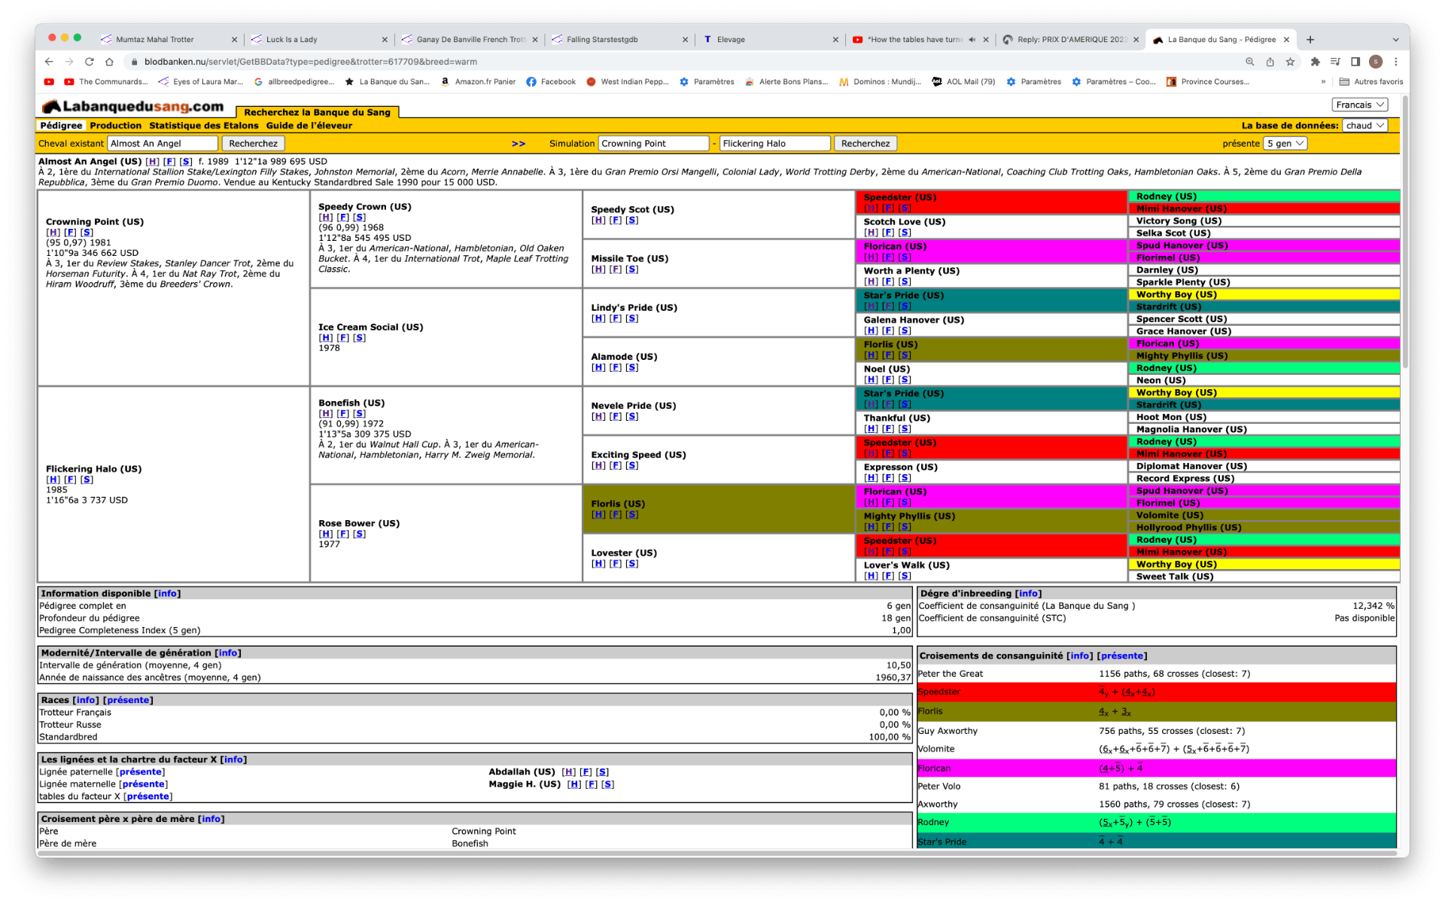Click the olive Florlis (US) cell
This screenshot has width=1445, height=904.
718,509
